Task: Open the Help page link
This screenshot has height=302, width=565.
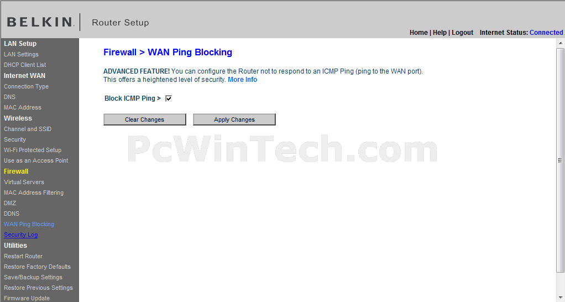Action: 440,33
